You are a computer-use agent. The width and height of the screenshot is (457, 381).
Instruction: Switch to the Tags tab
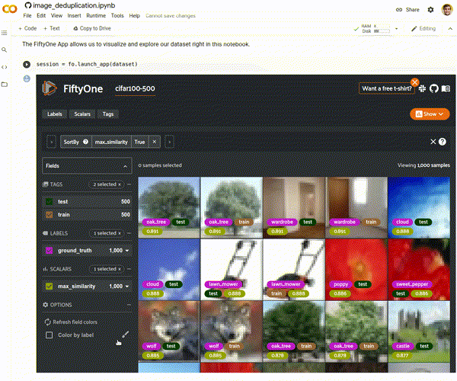coord(108,114)
